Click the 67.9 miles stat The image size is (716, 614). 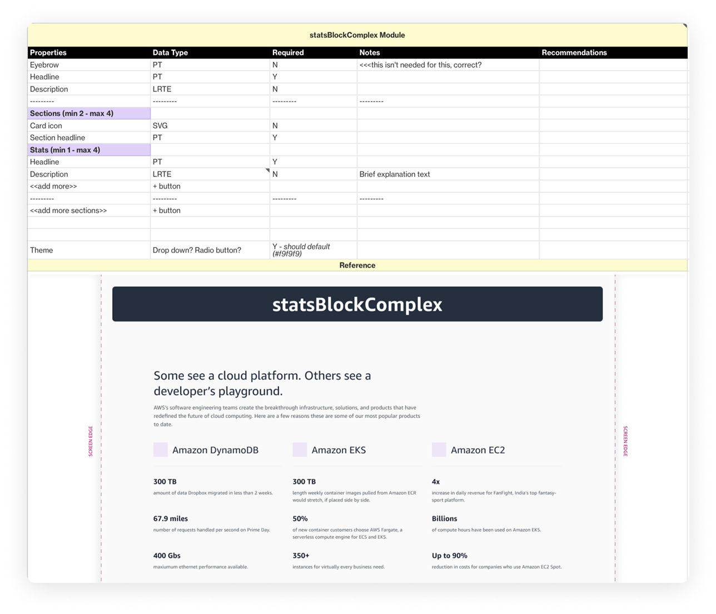tap(171, 518)
